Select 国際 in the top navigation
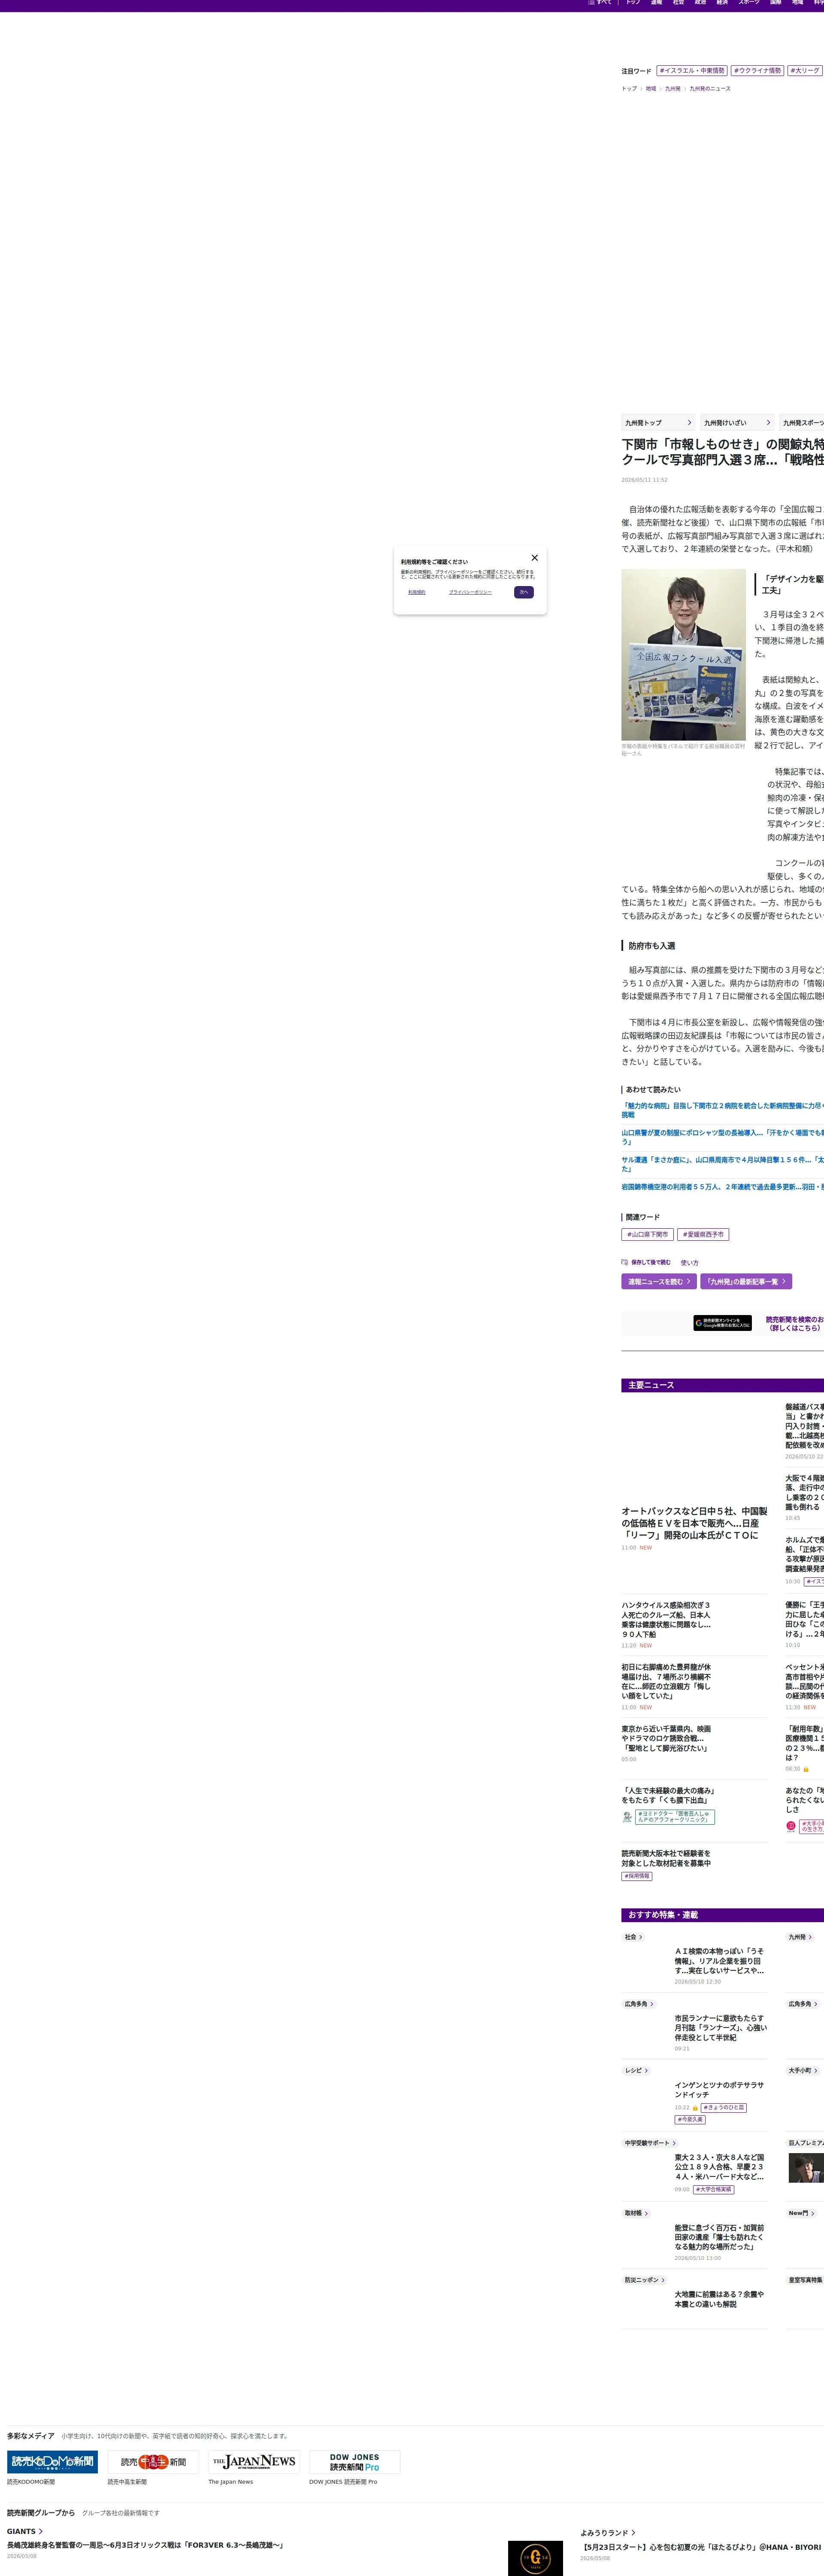Viewport: 824px width, 2576px height. [775, 3]
